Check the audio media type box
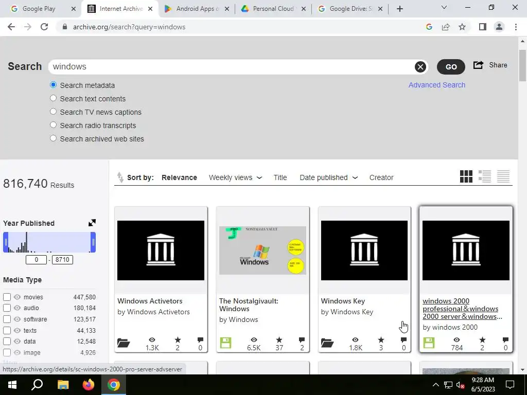 coord(7,308)
